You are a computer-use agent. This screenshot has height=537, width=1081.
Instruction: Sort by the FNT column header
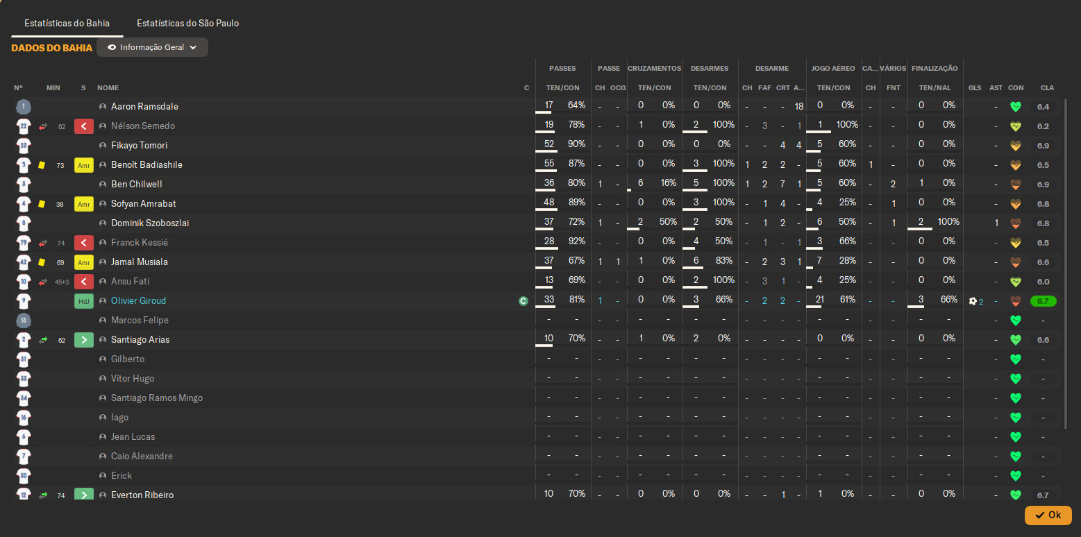point(894,88)
